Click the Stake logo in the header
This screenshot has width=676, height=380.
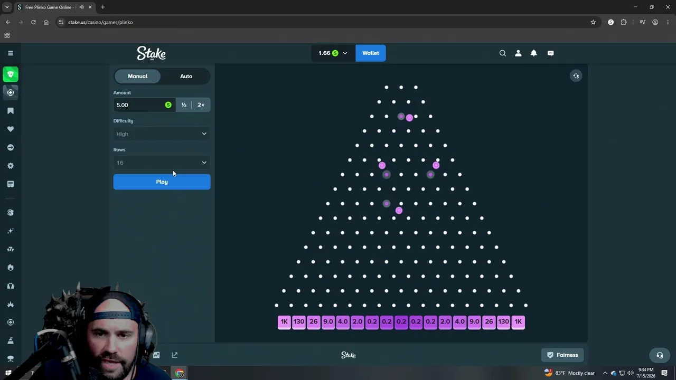click(x=152, y=53)
